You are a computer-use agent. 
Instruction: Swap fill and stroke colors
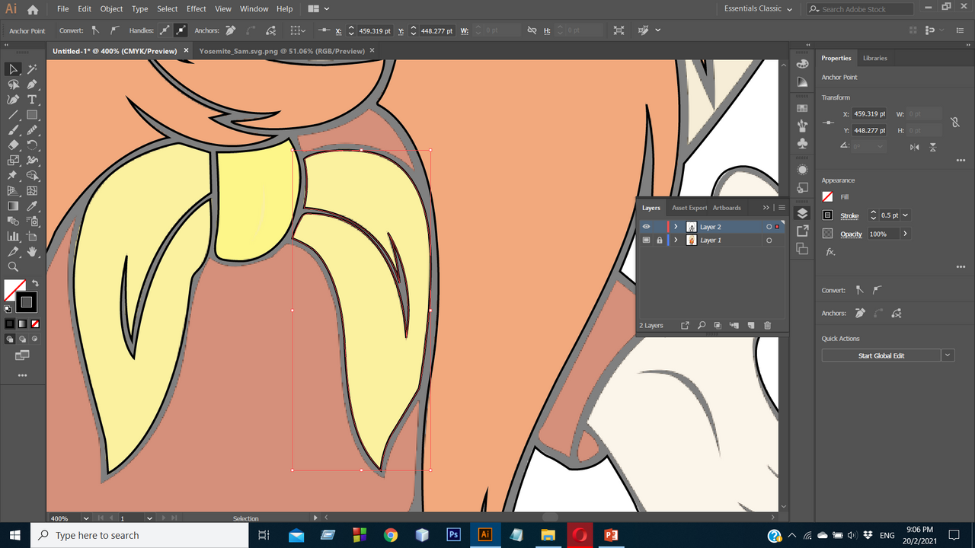click(35, 283)
